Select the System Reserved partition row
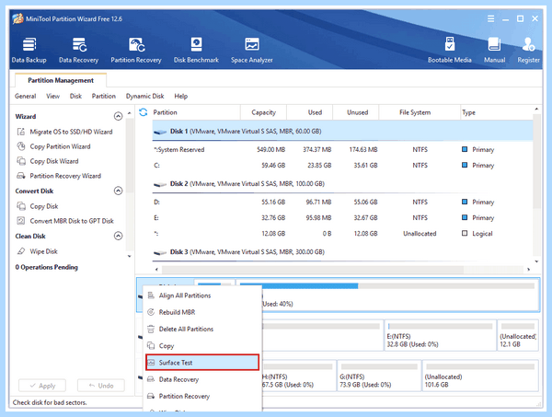 (342, 150)
